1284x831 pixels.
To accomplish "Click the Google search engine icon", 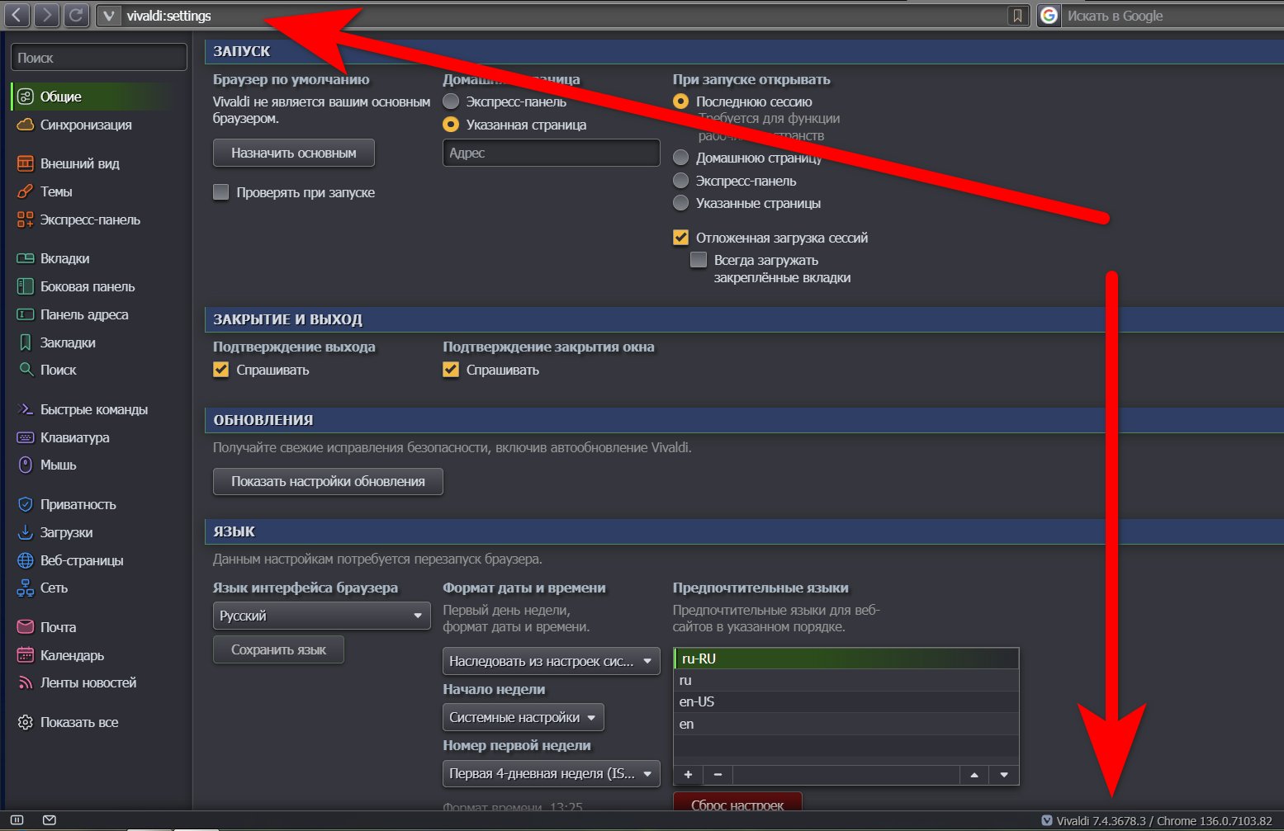I will tap(1049, 16).
